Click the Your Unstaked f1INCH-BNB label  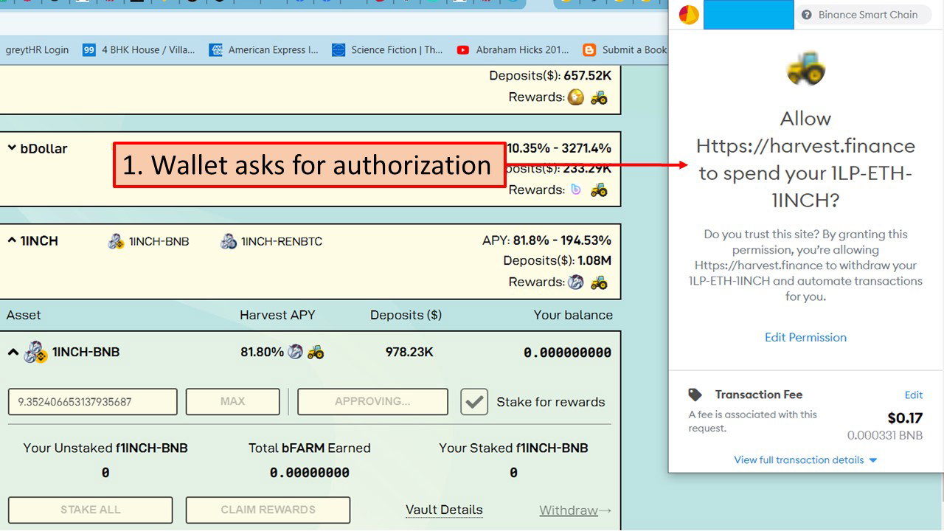tap(105, 448)
